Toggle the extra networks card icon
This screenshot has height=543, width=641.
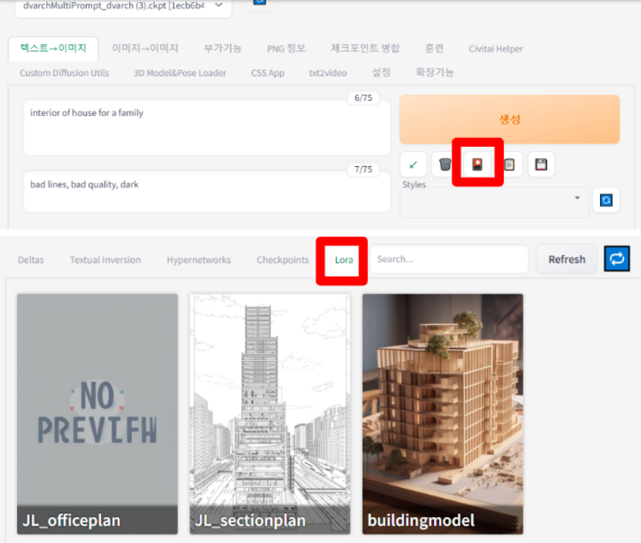(x=477, y=164)
